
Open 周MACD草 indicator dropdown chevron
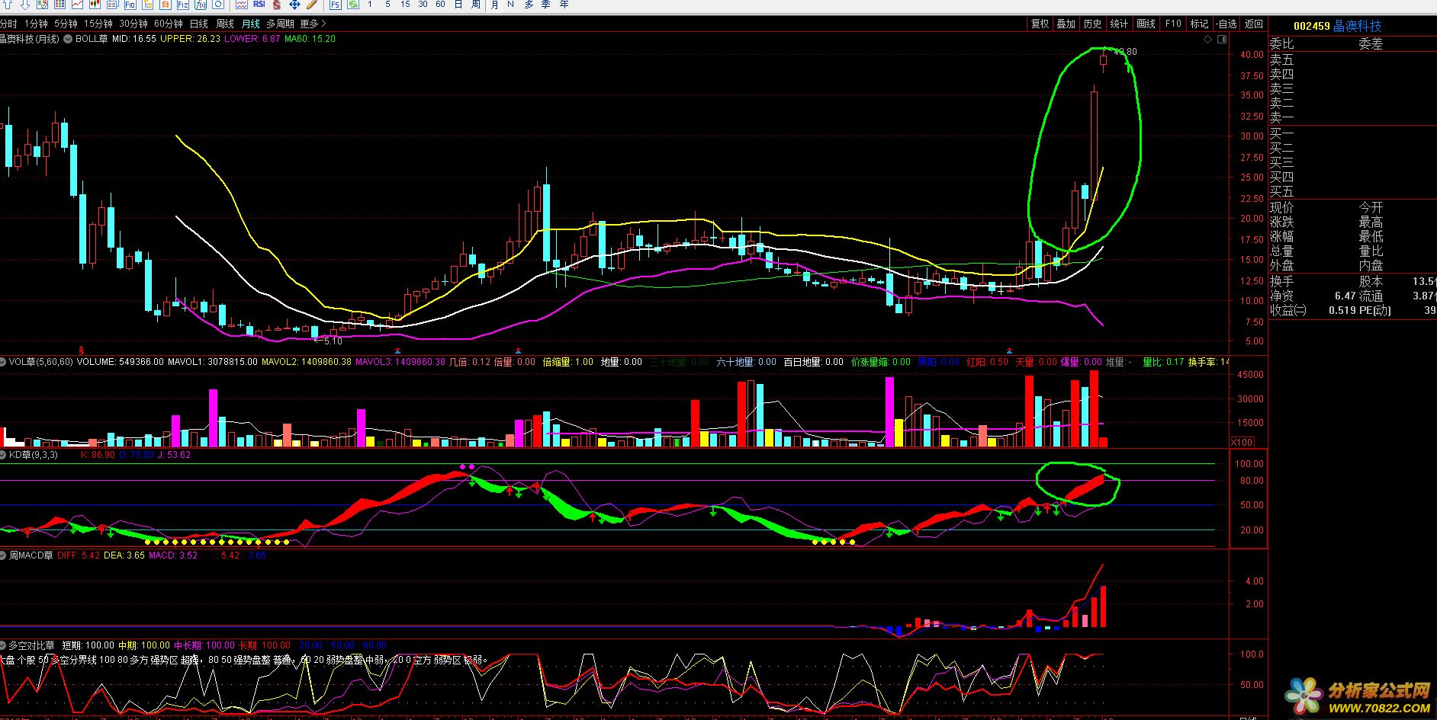click(x=4, y=555)
